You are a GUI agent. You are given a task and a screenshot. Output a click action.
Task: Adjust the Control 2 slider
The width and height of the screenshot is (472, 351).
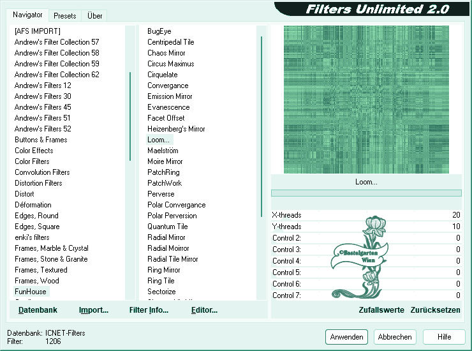(366, 238)
